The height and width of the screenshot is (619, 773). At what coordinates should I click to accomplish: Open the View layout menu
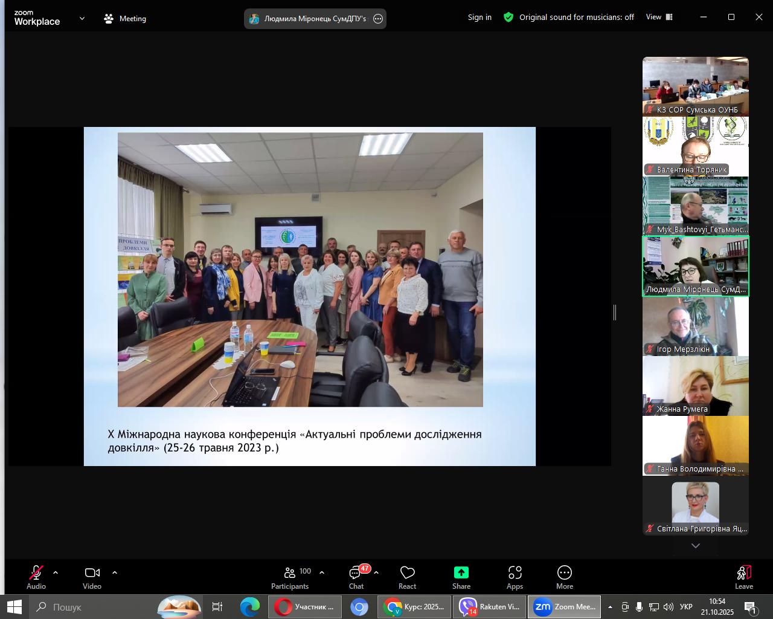click(x=659, y=18)
